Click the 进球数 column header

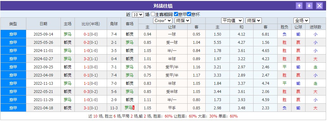(315, 27)
